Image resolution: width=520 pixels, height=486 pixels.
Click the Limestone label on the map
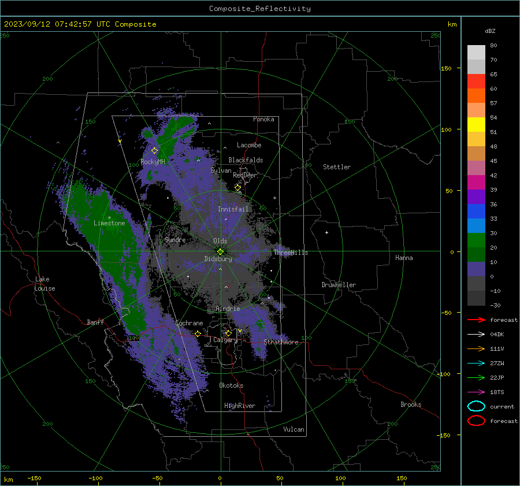point(109,223)
